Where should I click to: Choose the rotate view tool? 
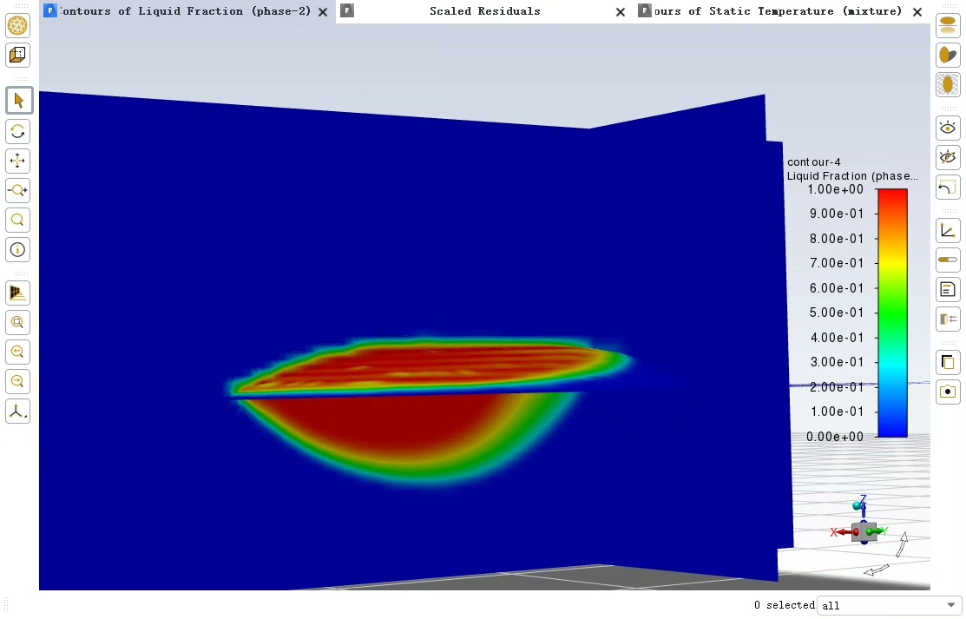pyautogui.click(x=18, y=131)
